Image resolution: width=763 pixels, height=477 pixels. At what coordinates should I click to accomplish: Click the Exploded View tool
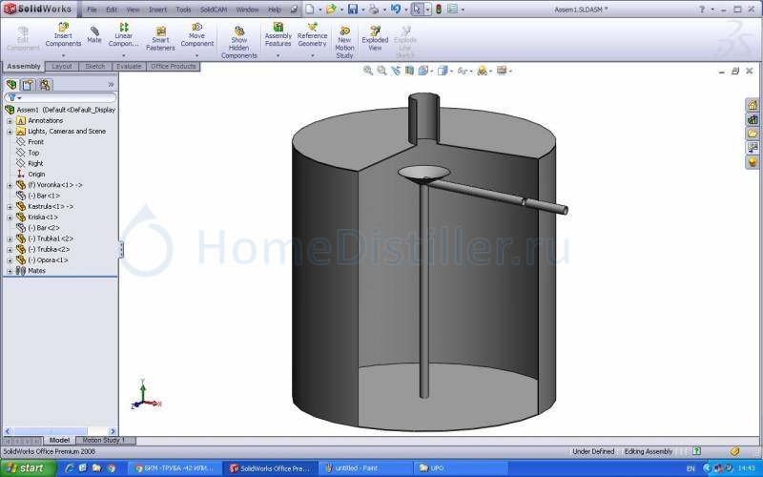375,38
